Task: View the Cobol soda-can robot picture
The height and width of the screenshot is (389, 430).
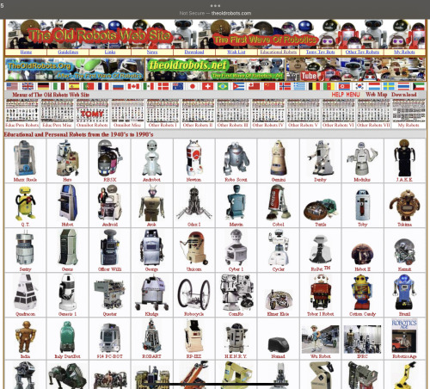Action: coord(278,202)
